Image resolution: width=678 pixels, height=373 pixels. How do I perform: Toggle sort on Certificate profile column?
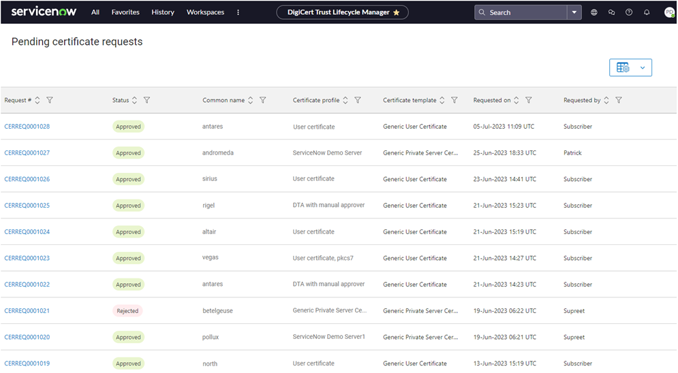click(345, 100)
